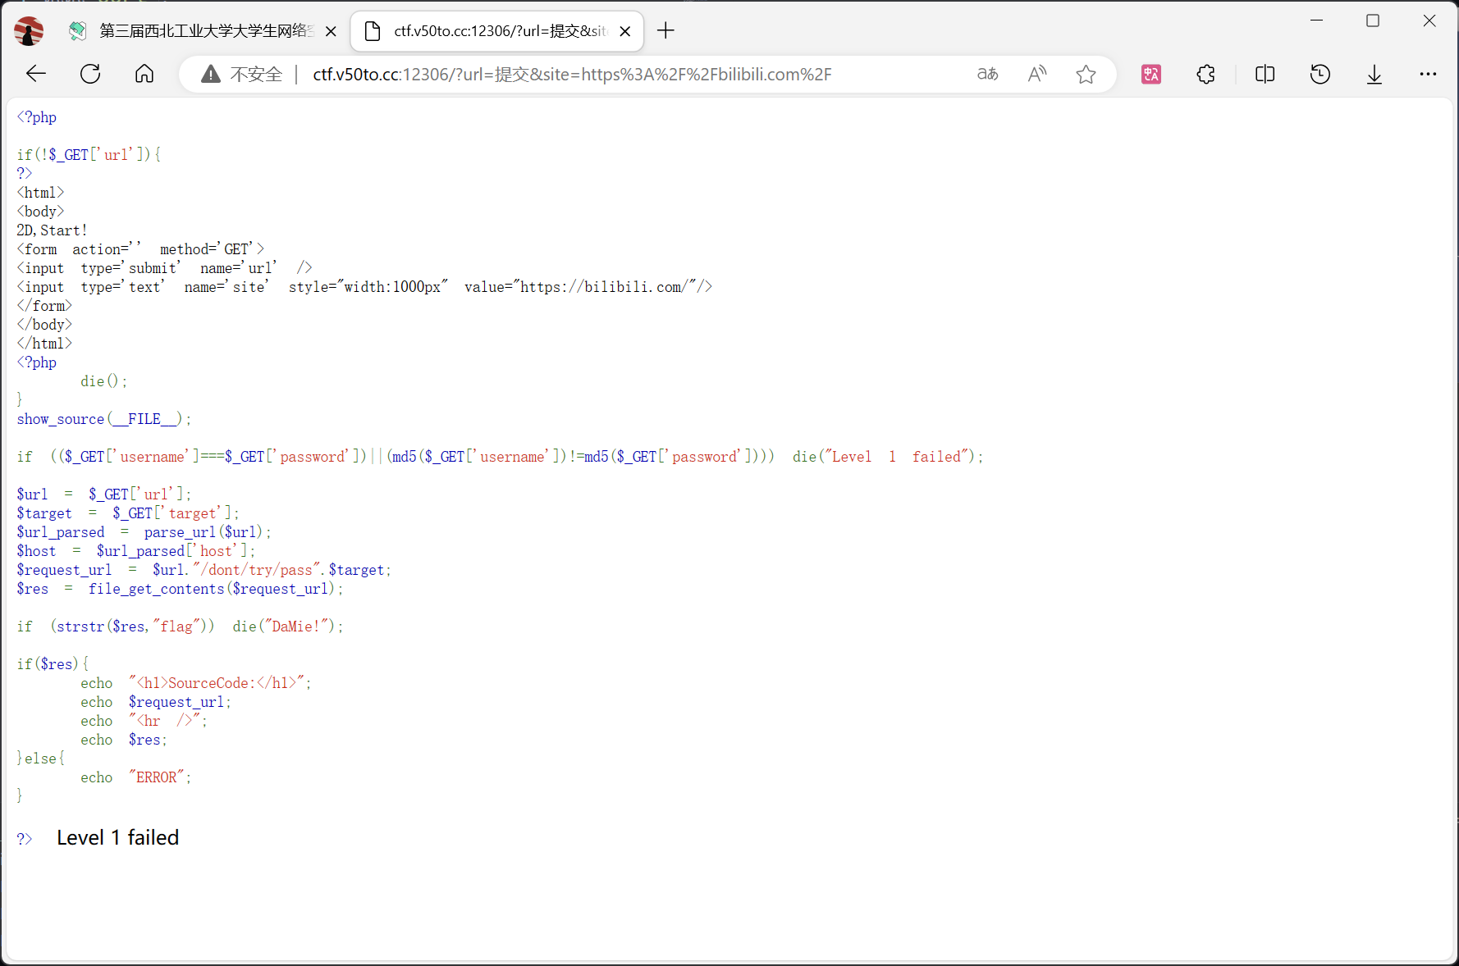This screenshot has height=966, width=1459.
Task: Reload the current page
Action: coord(90,74)
